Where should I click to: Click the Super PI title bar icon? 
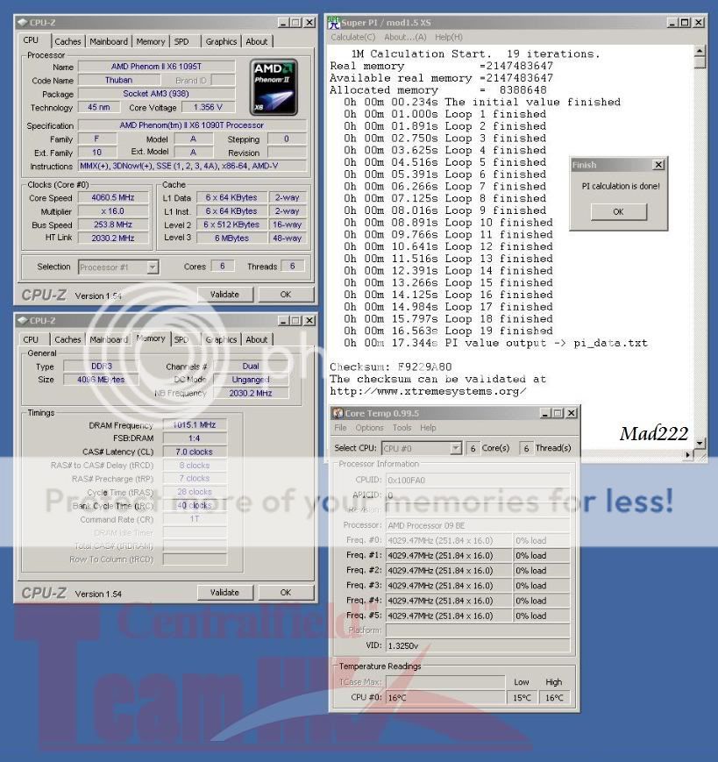pyautogui.click(x=333, y=22)
